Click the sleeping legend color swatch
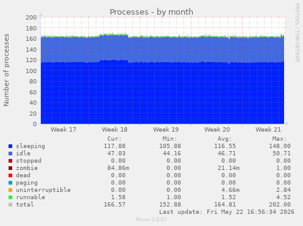Image resolution: width=303 pixels, height=226 pixels. [x=10, y=146]
